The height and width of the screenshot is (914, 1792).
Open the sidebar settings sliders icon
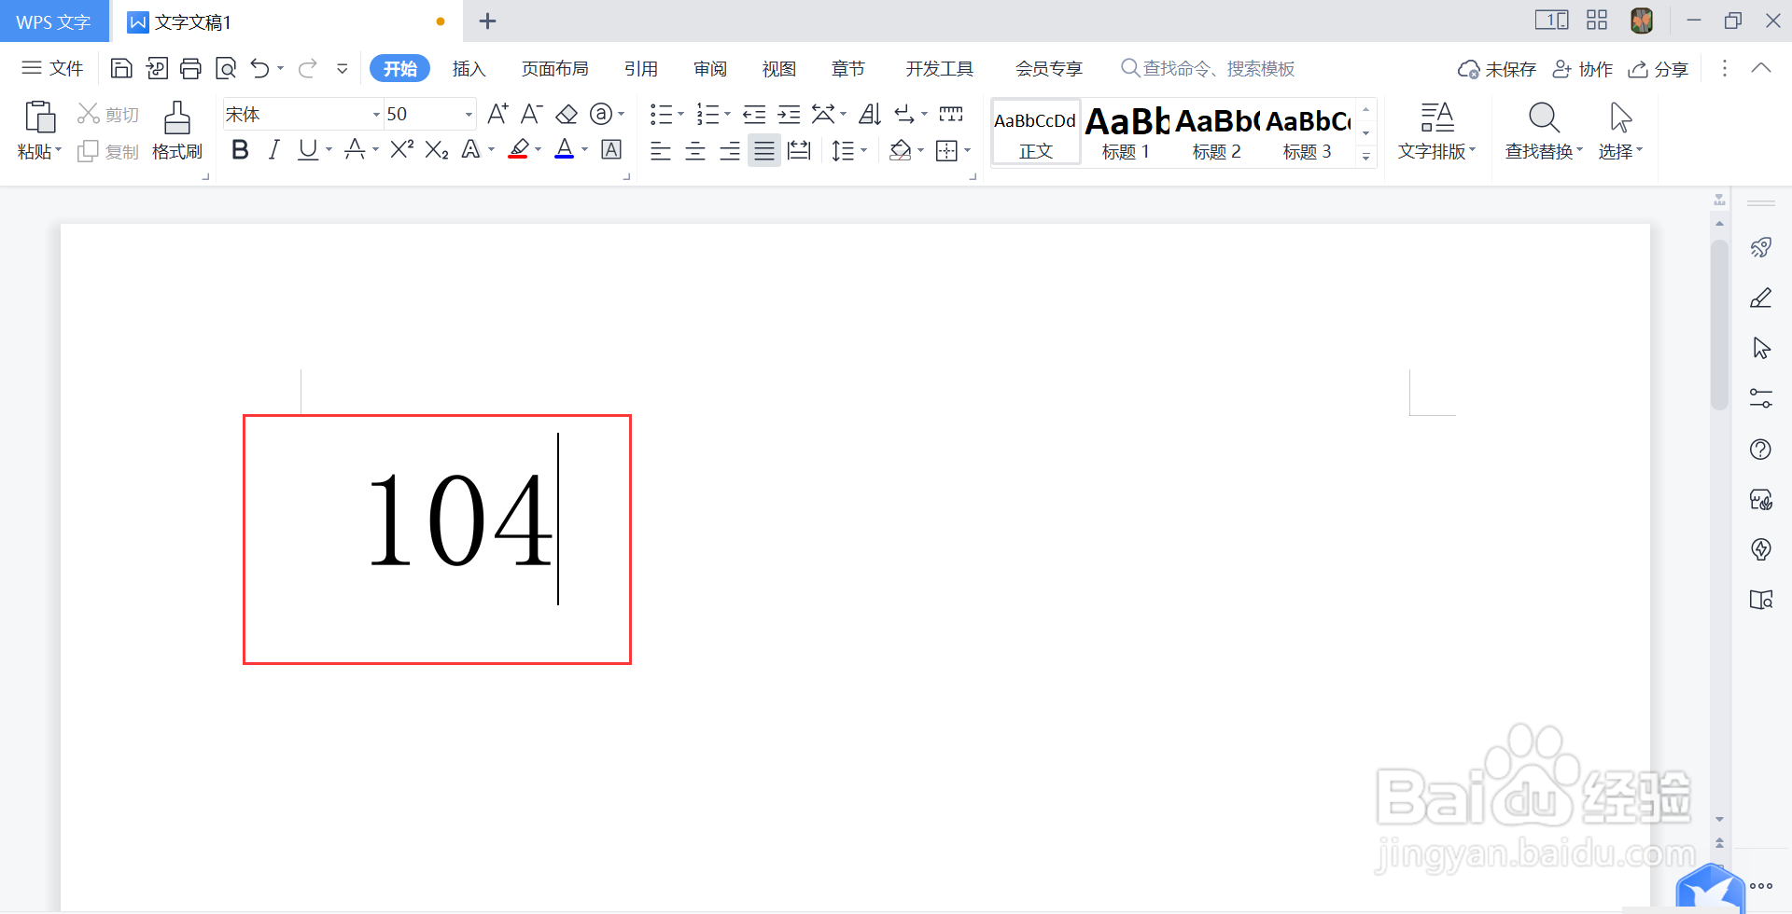1761,398
